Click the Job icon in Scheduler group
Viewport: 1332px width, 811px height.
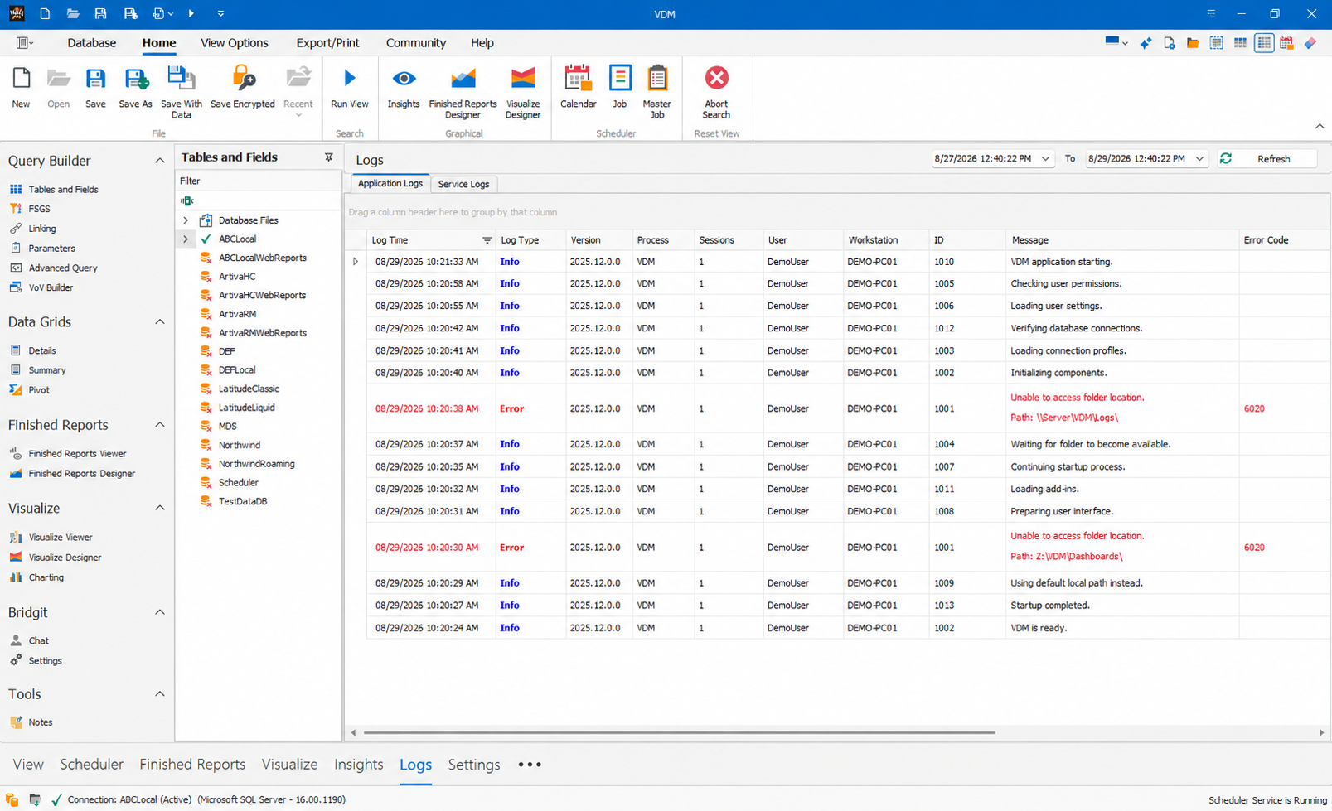(x=619, y=87)
